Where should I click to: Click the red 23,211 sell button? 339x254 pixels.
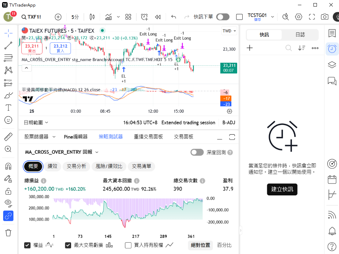coord(32,48)
